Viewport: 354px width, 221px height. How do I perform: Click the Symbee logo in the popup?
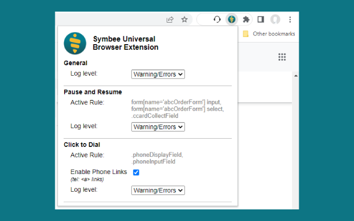[75, 43]
